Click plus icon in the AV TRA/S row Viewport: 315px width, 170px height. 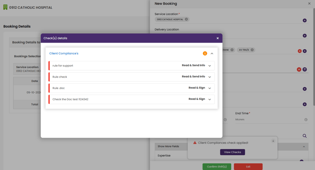pyautogui.click(x=305, y=51)
